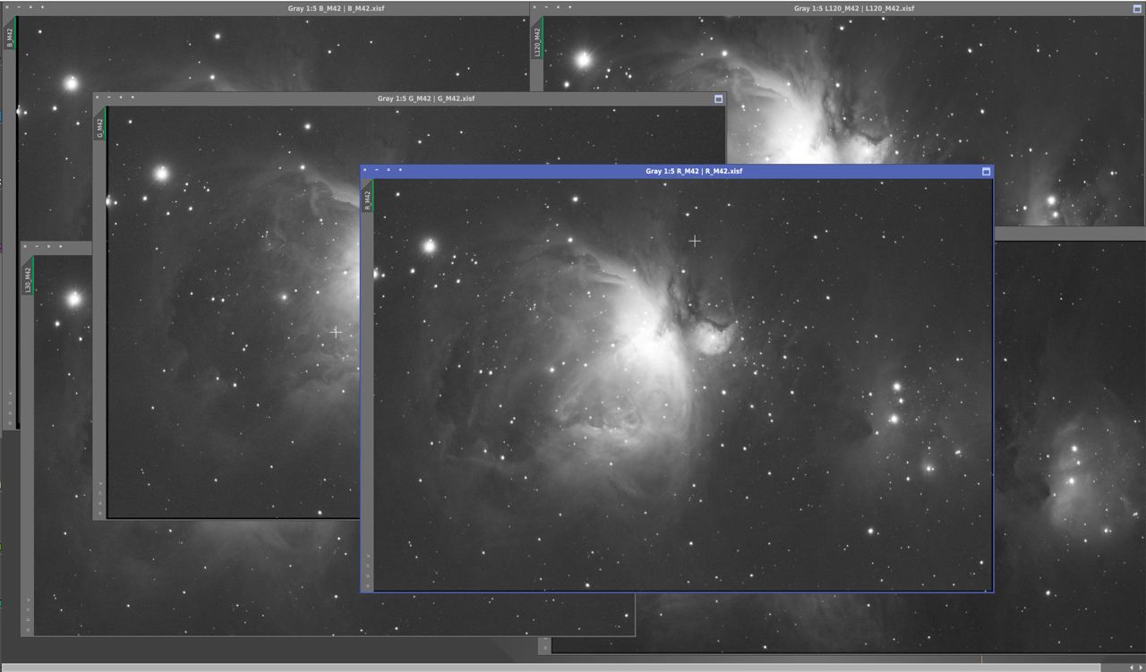The image size is (1146, 672).
Task: Click the B_M42 vertical view tab
Action: tap(10, 37)
